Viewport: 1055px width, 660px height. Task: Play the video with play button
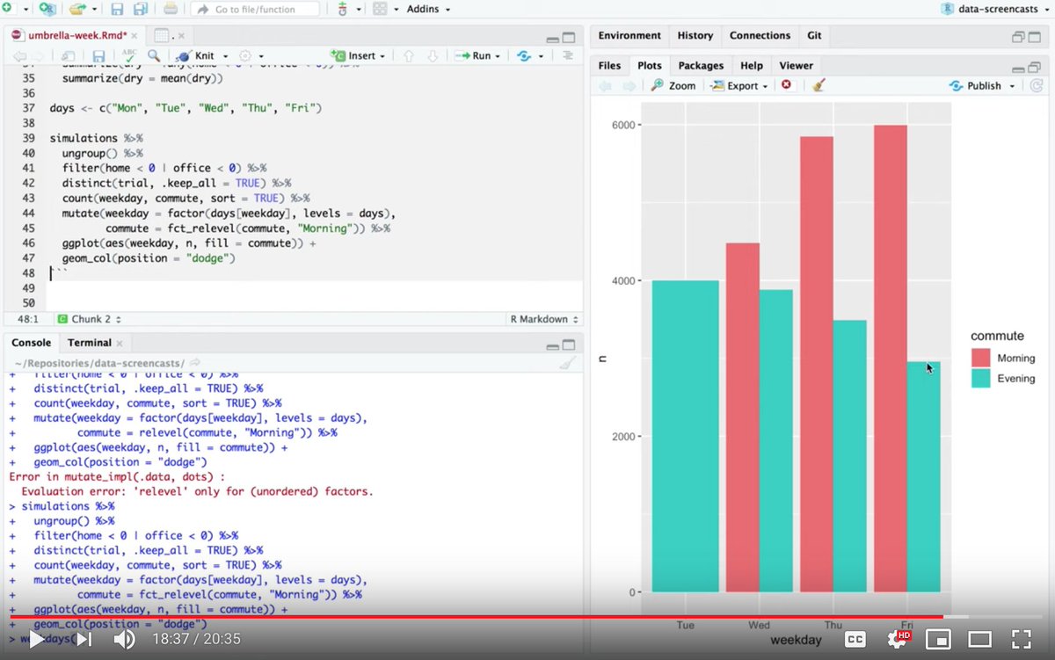pos(36,639)
